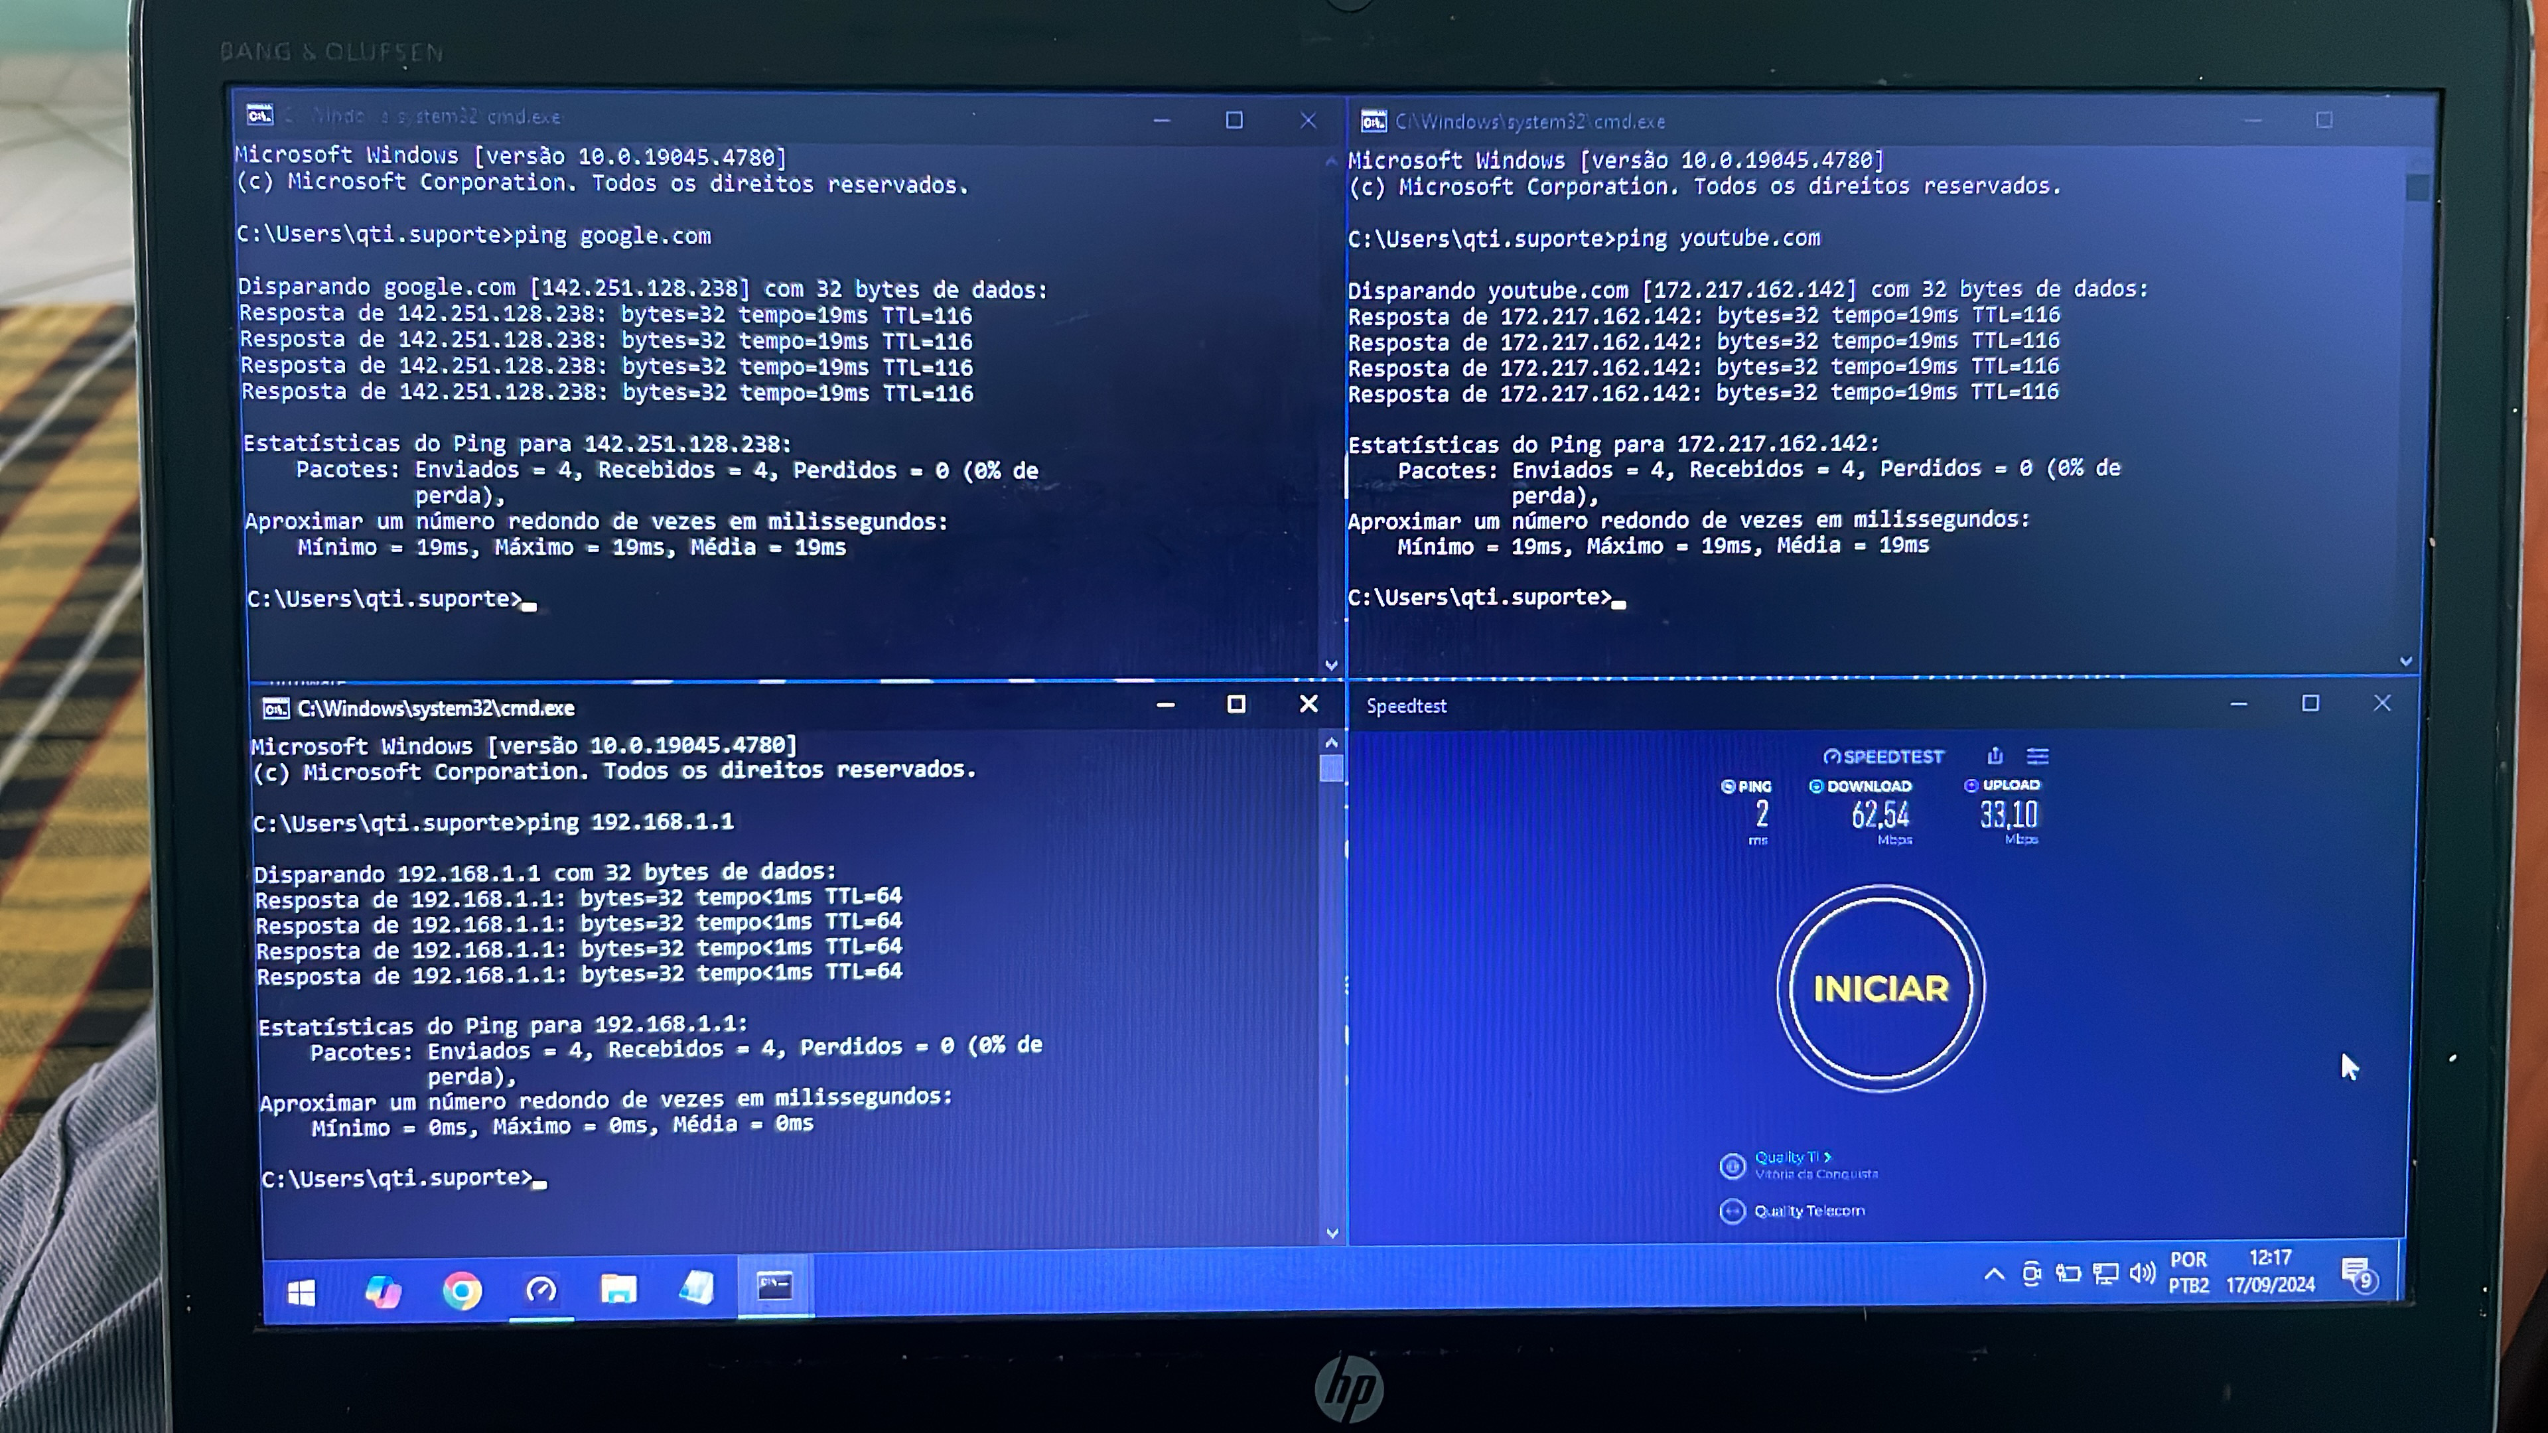Change server via Quality TI link
2548x1433 pixels.
click(x=1792, y=1157)
